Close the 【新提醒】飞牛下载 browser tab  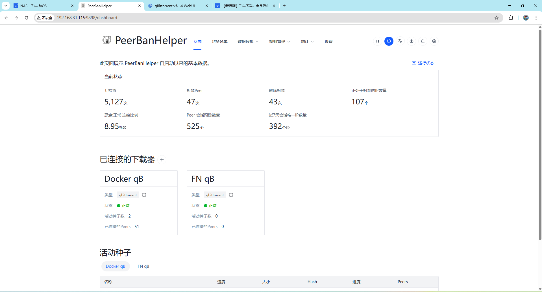(274, 6)
